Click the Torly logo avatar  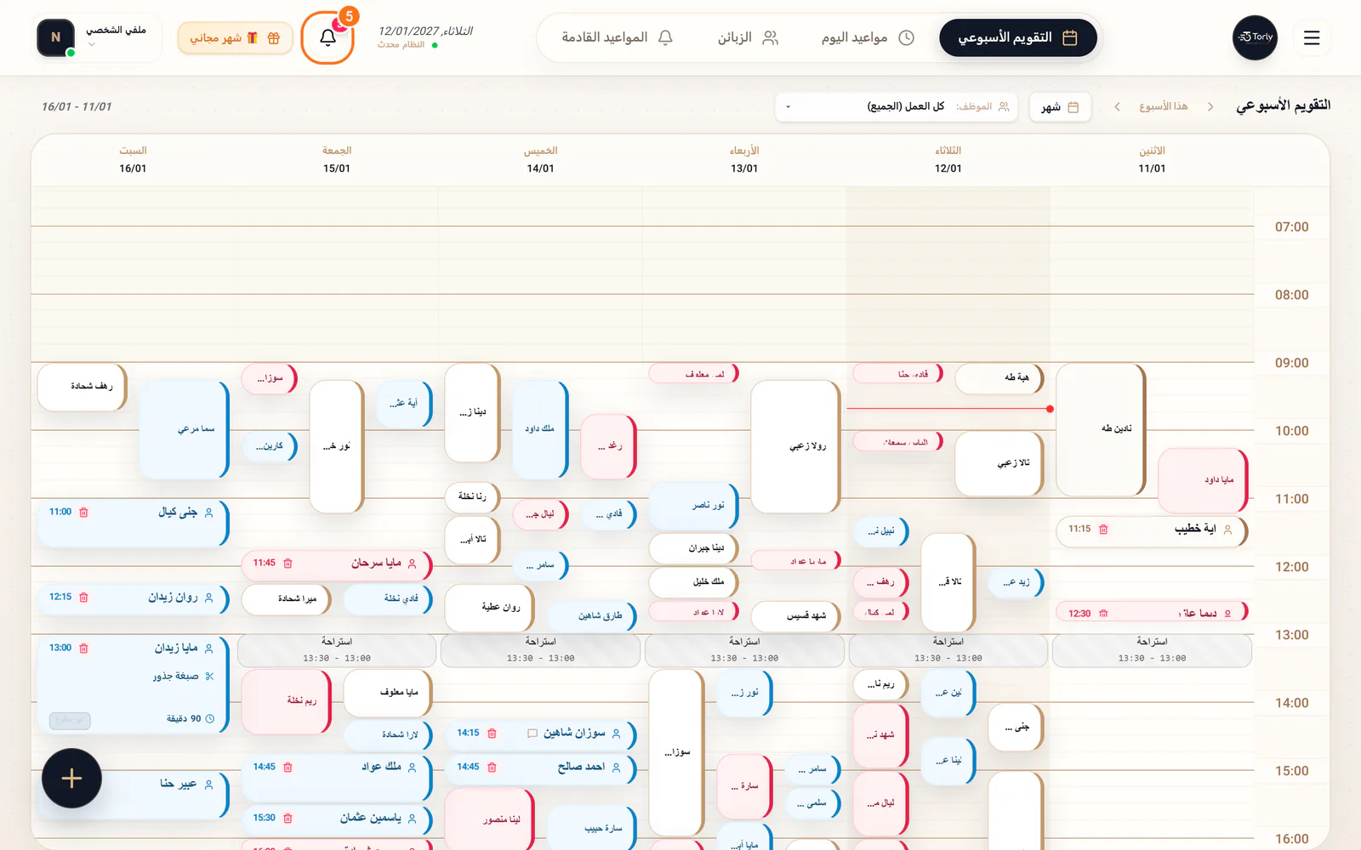[1256, 37]
